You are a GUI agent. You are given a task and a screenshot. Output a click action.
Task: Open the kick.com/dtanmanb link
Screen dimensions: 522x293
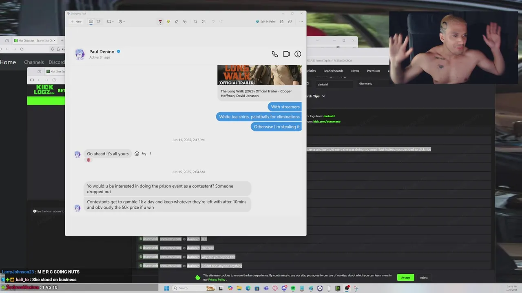click(x=327, y=121)
